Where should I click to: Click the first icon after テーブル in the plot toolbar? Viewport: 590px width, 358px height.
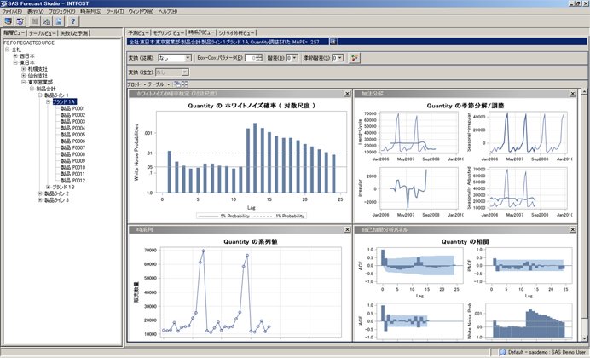click(177, 84)
